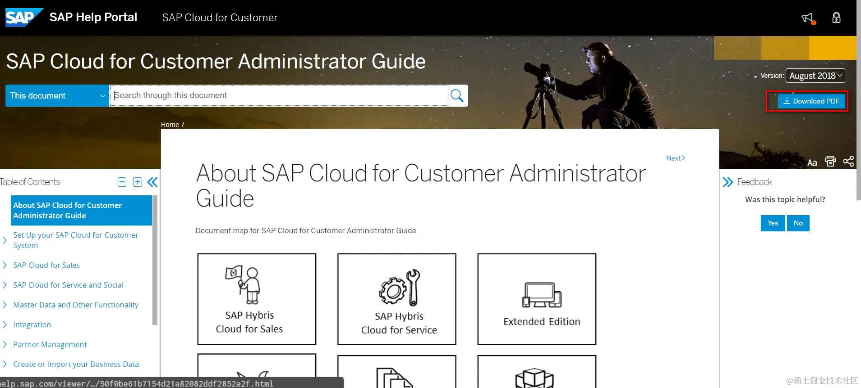This screenshot has height=388, width=861.
Task: Open SAP Hybris Cloud for Sales tile
Action: pos(257,299)
